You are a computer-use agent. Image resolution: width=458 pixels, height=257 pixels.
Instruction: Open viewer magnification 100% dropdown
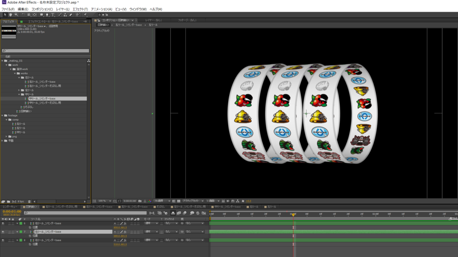click(x=105, y=201)
